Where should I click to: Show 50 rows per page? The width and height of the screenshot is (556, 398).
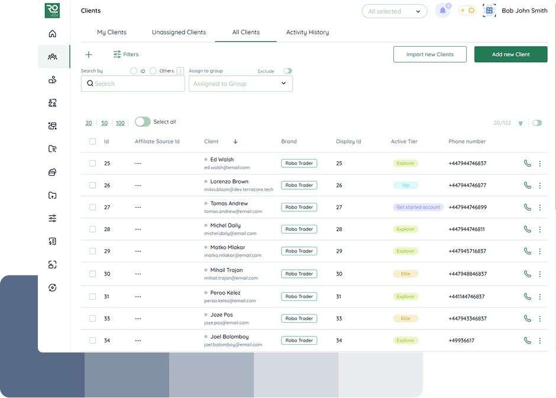(x=104, y=123)
